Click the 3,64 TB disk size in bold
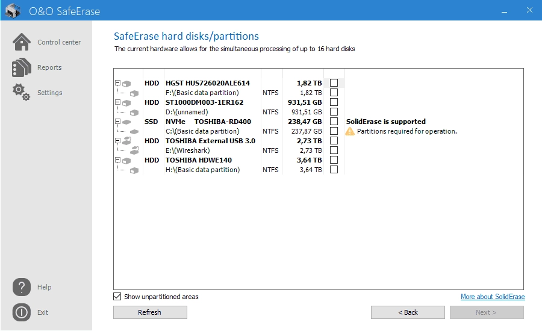This screenshot has height=331, width=542. coord(310,160)
